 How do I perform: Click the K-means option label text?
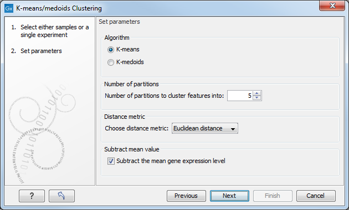coord(128,49)
